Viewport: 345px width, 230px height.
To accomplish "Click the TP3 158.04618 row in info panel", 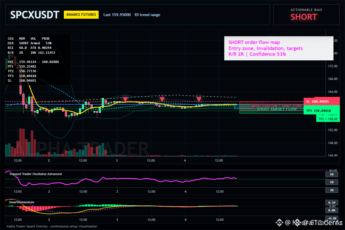I will 22,76.
